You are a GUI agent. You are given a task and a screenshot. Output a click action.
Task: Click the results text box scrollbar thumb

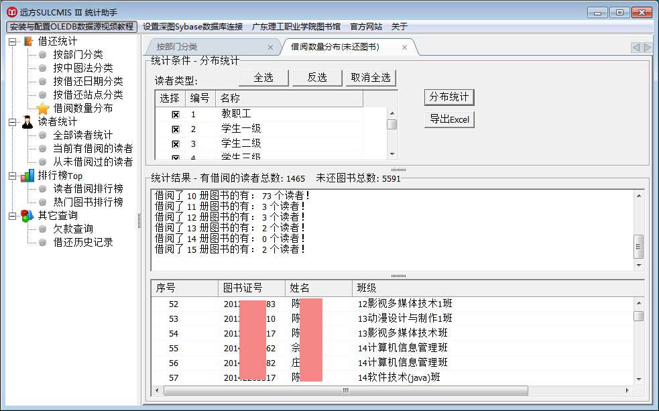click(638, 247)
